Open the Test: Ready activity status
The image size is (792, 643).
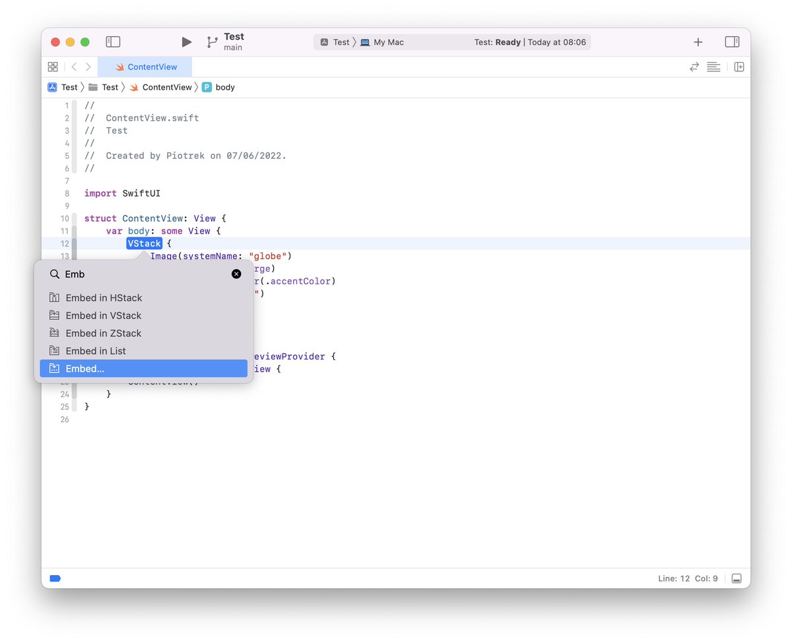(x=530, y=42)
